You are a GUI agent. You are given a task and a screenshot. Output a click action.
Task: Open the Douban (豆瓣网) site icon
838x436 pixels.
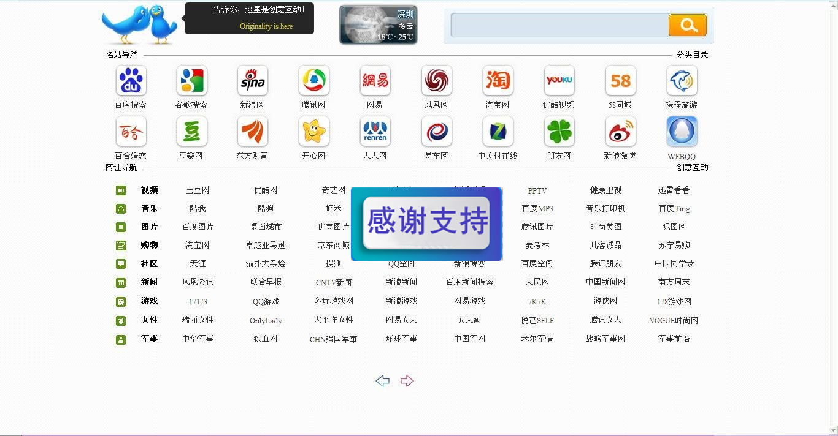click(x=191, y=132)
